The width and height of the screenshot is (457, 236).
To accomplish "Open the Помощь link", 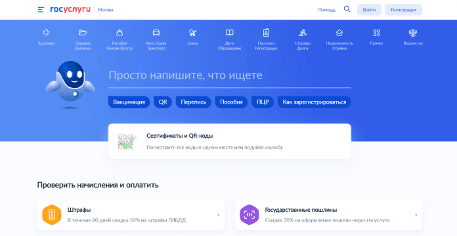I will pyautogui.click(x=327, y=10).
